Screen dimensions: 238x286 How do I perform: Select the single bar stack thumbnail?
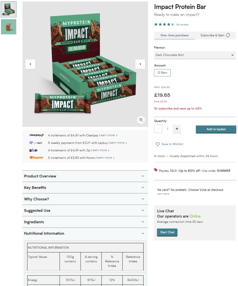9,27
